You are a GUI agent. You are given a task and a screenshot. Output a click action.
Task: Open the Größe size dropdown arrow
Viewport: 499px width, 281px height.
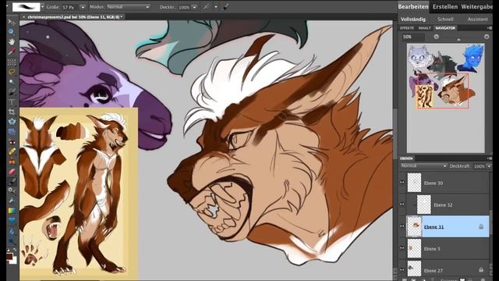[83, 7]
